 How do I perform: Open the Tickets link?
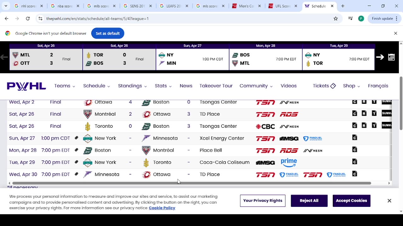(x=324, y=86)
